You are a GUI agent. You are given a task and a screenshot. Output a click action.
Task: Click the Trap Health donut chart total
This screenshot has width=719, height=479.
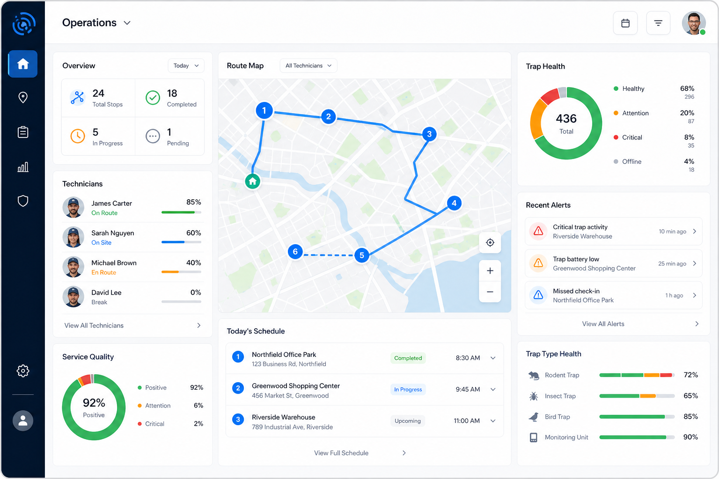[566, 123]
